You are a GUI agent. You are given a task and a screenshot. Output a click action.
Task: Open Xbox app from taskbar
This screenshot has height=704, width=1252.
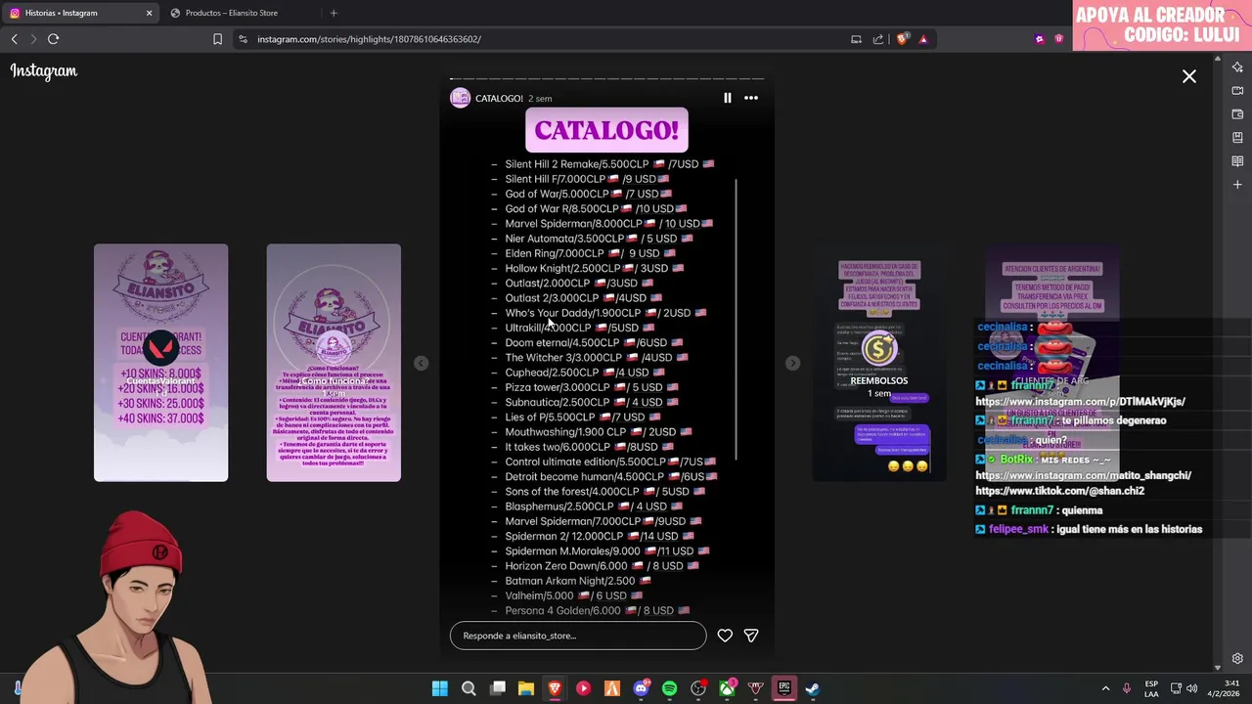coord(727,688)
